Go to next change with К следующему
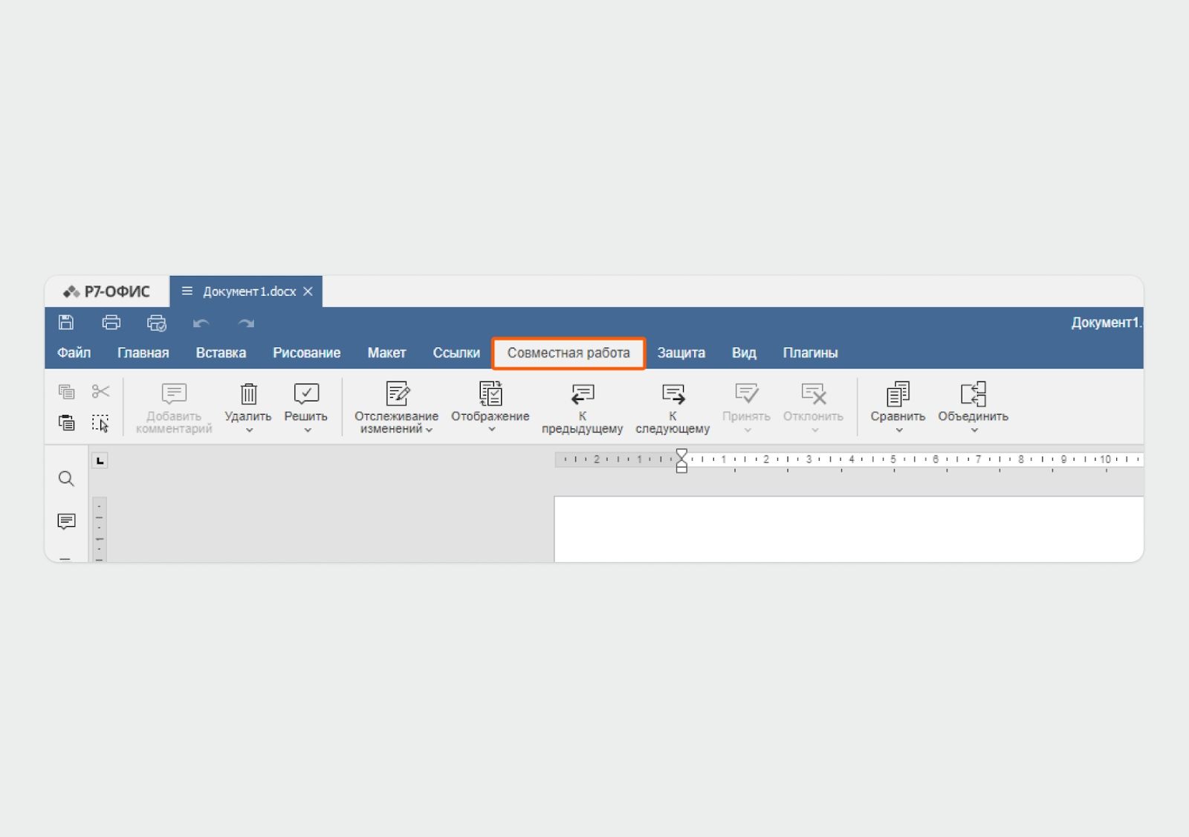This screenshot has height=837, width=1189. pos(673,393)
